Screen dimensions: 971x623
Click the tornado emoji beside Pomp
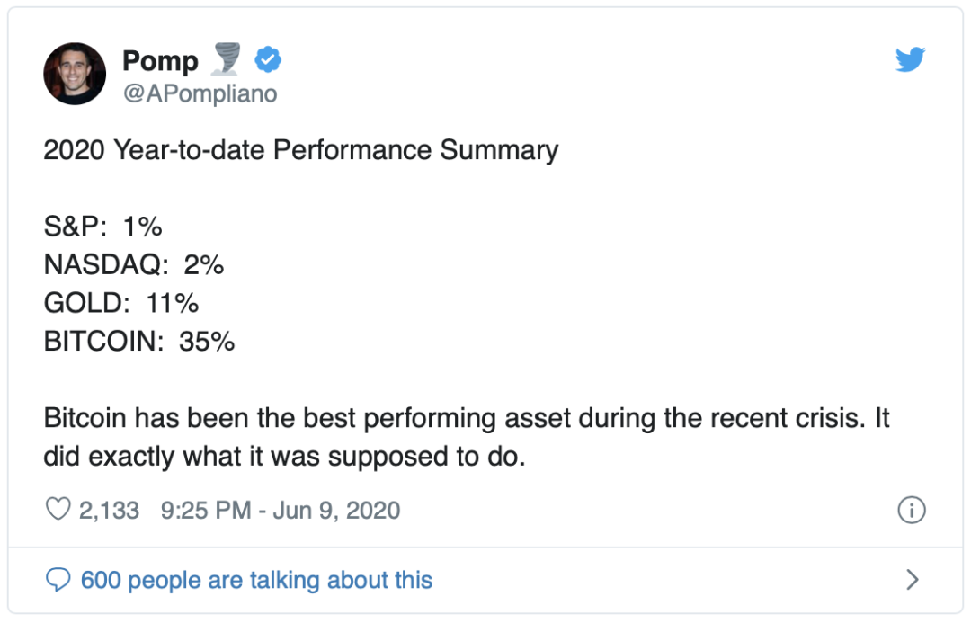tap(226, 58)
